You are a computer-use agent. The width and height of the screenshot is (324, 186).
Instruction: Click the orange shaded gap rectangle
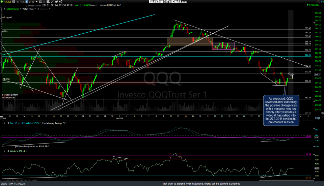[x=190, y=41]
